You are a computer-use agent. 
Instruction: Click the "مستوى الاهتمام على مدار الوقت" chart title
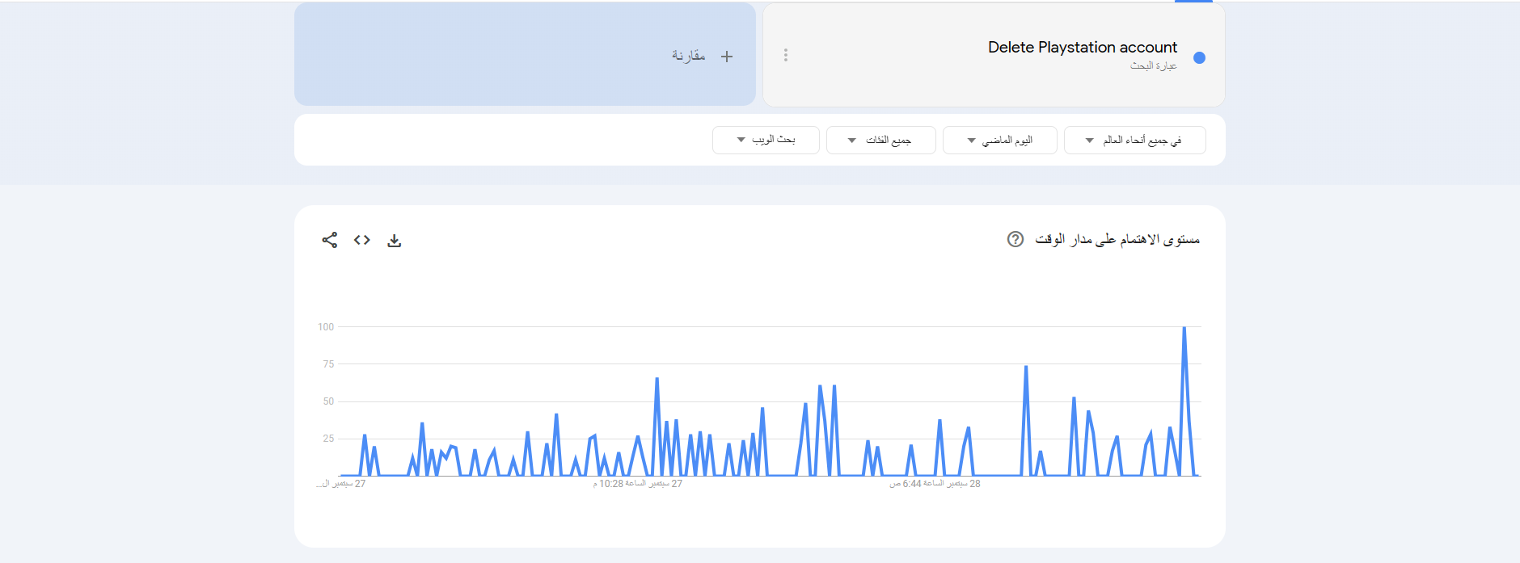[x=1117, y=239]
